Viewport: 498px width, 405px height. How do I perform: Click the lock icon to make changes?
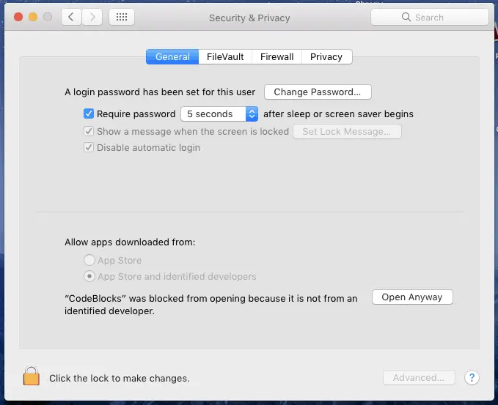[32, 376]
